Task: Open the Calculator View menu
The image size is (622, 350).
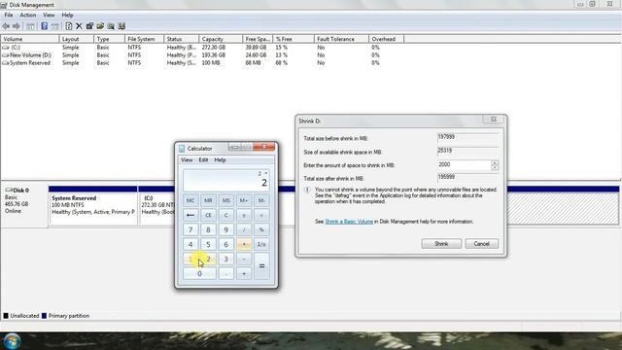Action: 187,159
